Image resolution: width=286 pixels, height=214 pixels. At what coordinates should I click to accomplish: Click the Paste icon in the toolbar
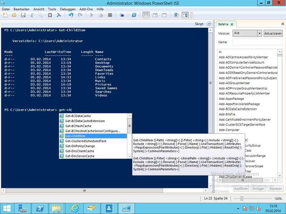pyautogui.click(x=50, y=15)
